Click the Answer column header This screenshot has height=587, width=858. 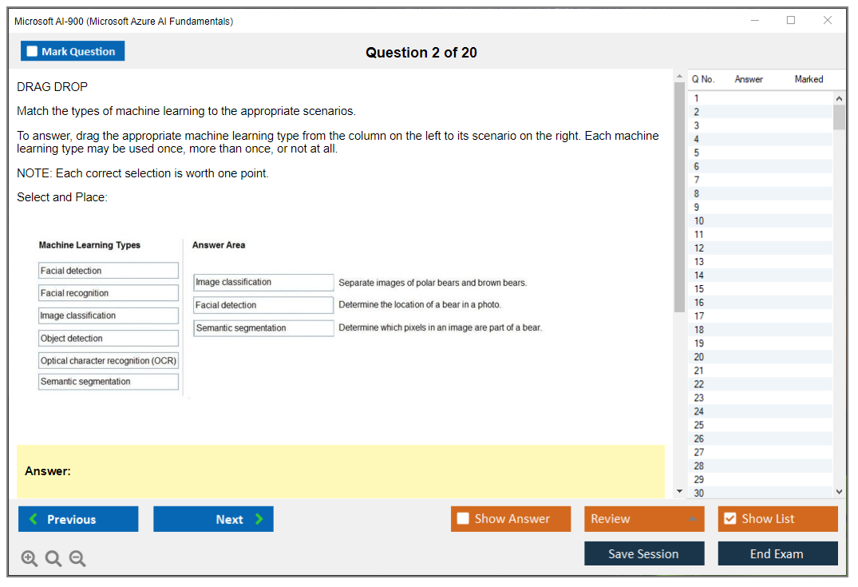coord(748,79)
